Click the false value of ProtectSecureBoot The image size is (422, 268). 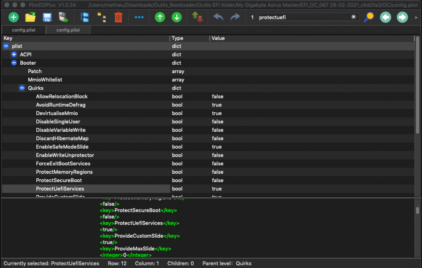(x=217, y=180)
